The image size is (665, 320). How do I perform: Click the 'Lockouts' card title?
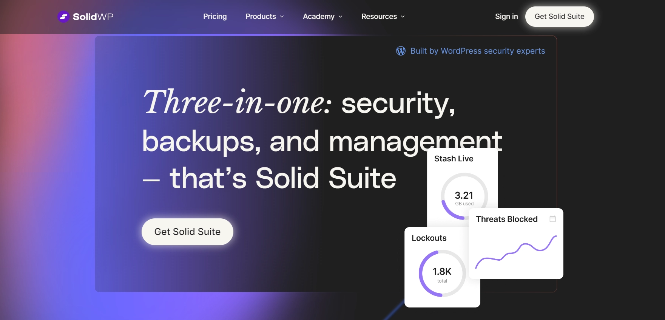[x=429, y=238]
